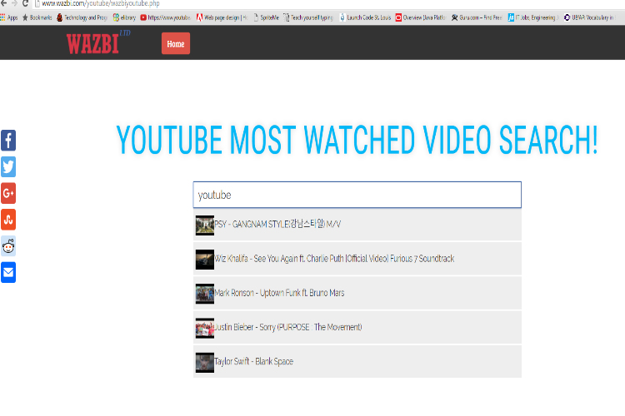Open the Teach yourself typing bookmark
The width and height of the screenshot is (625, 416).
click(x=308, y=17)
